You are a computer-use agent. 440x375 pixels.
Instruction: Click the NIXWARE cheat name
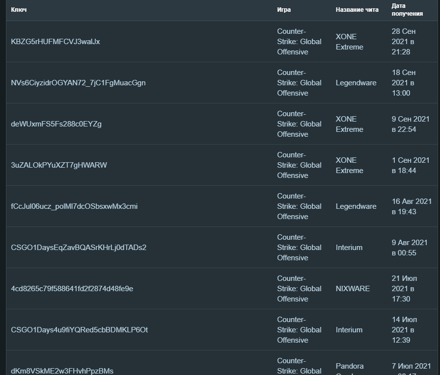pos(353,289)
